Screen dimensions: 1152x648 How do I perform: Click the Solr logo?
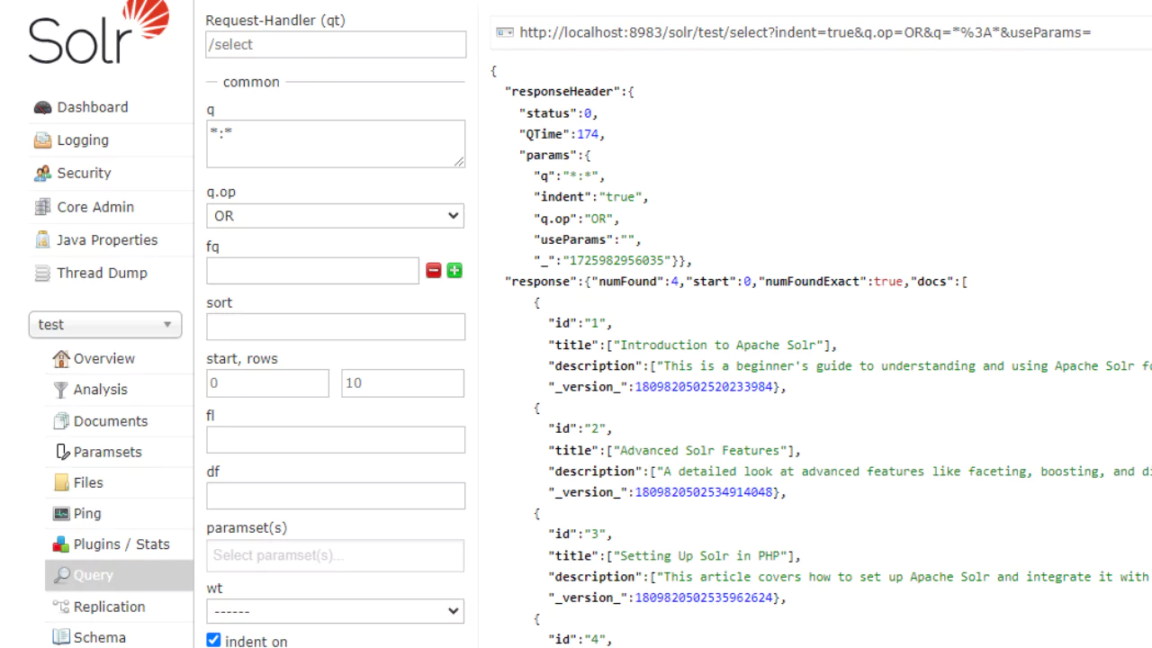tap(99, 33)
